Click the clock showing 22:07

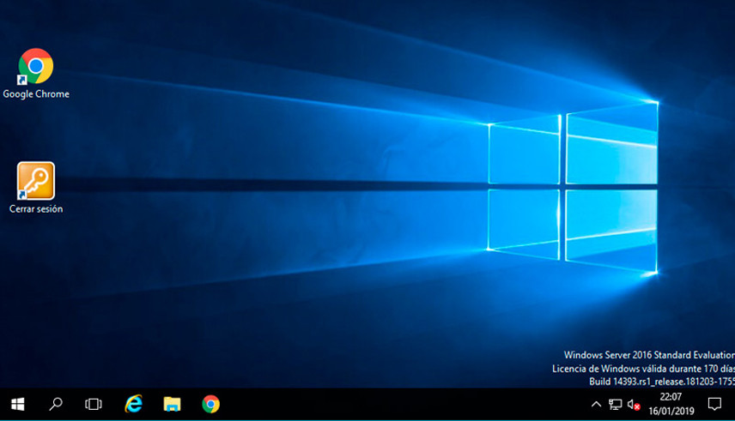coord(670,398)
